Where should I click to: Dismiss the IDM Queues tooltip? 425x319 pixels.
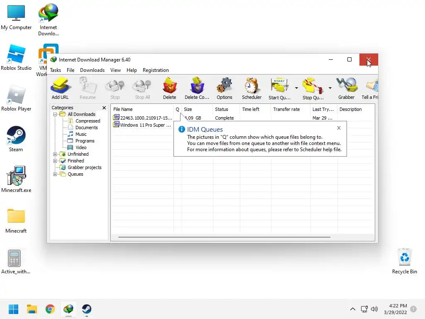pyautogui.click(x=339, y=128)
